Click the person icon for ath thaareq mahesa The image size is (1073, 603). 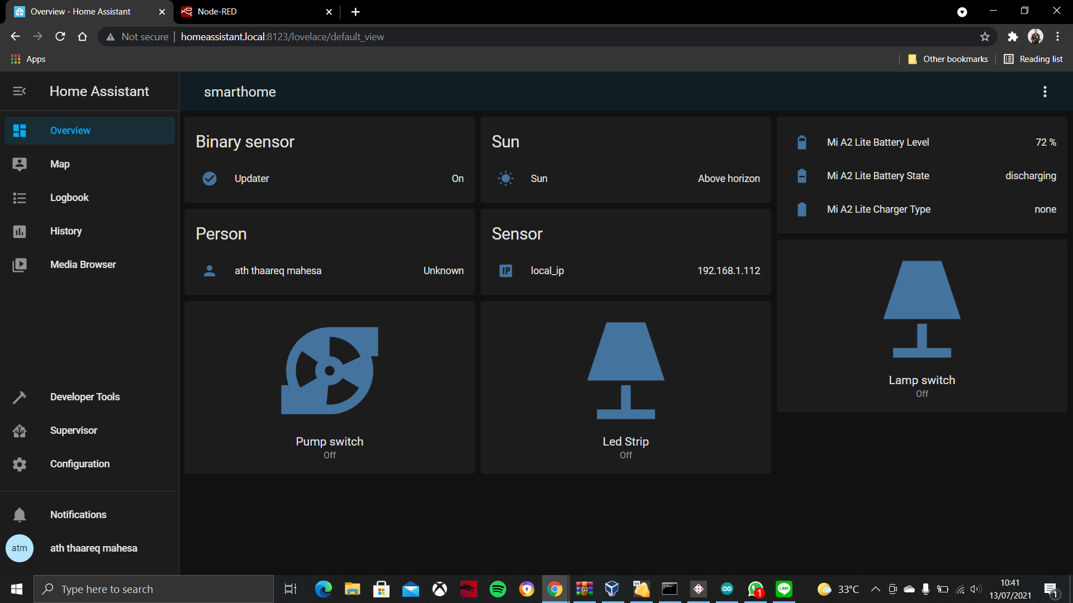(x=210, y=271)
